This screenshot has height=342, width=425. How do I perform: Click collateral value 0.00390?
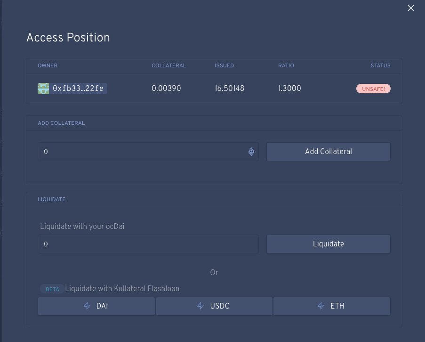point(166,89)
